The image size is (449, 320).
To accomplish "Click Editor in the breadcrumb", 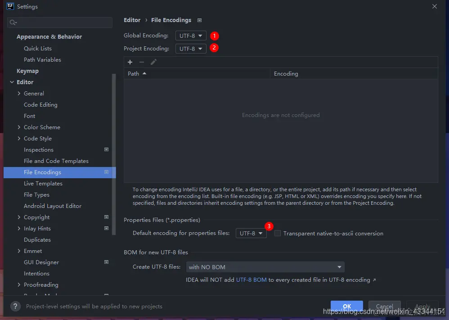I will (x=132, y=20).
